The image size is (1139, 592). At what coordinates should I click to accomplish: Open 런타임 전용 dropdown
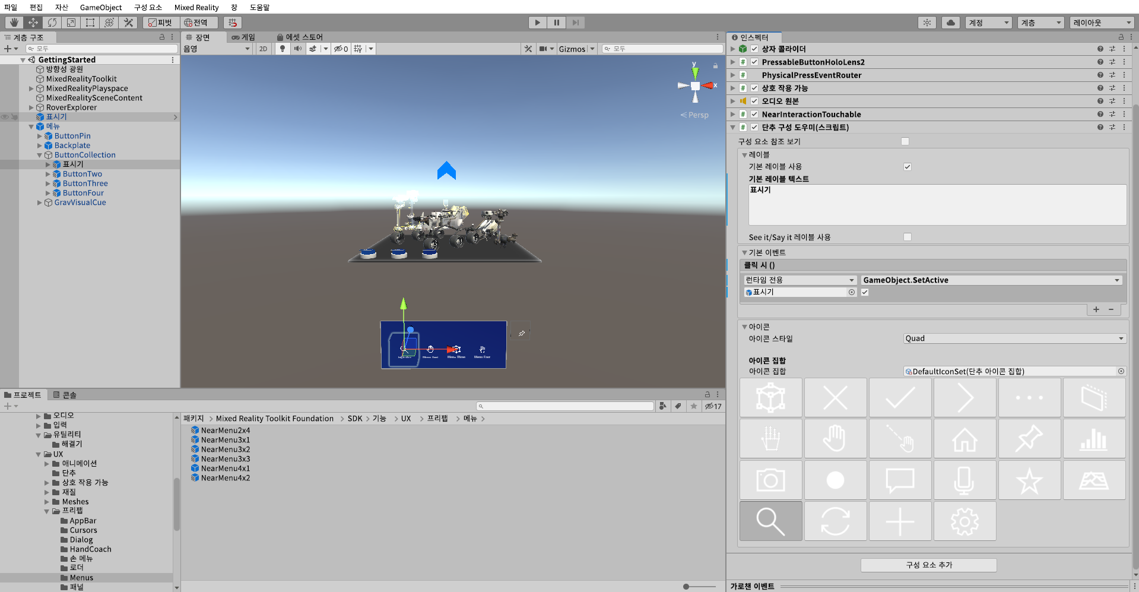(x=800, y=280)
